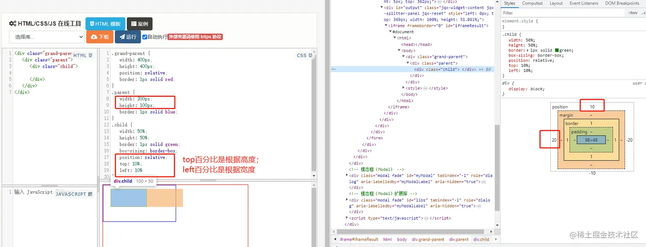Click the 98×48 content box in box model
Viewport: 646px width, 247px height.
(x=591, y=140)
